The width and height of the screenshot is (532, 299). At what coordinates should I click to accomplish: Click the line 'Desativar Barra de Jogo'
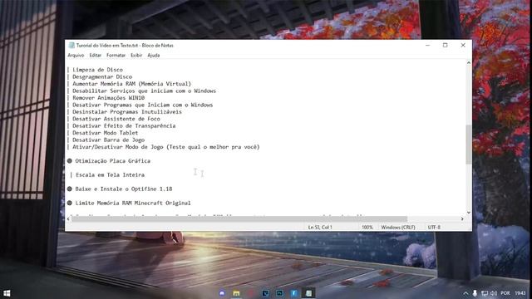(x=108, y=140)
